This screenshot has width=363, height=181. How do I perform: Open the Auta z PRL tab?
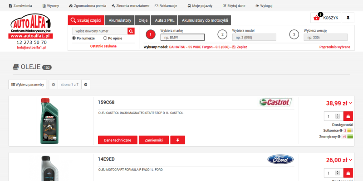click(x=164, y=20)
